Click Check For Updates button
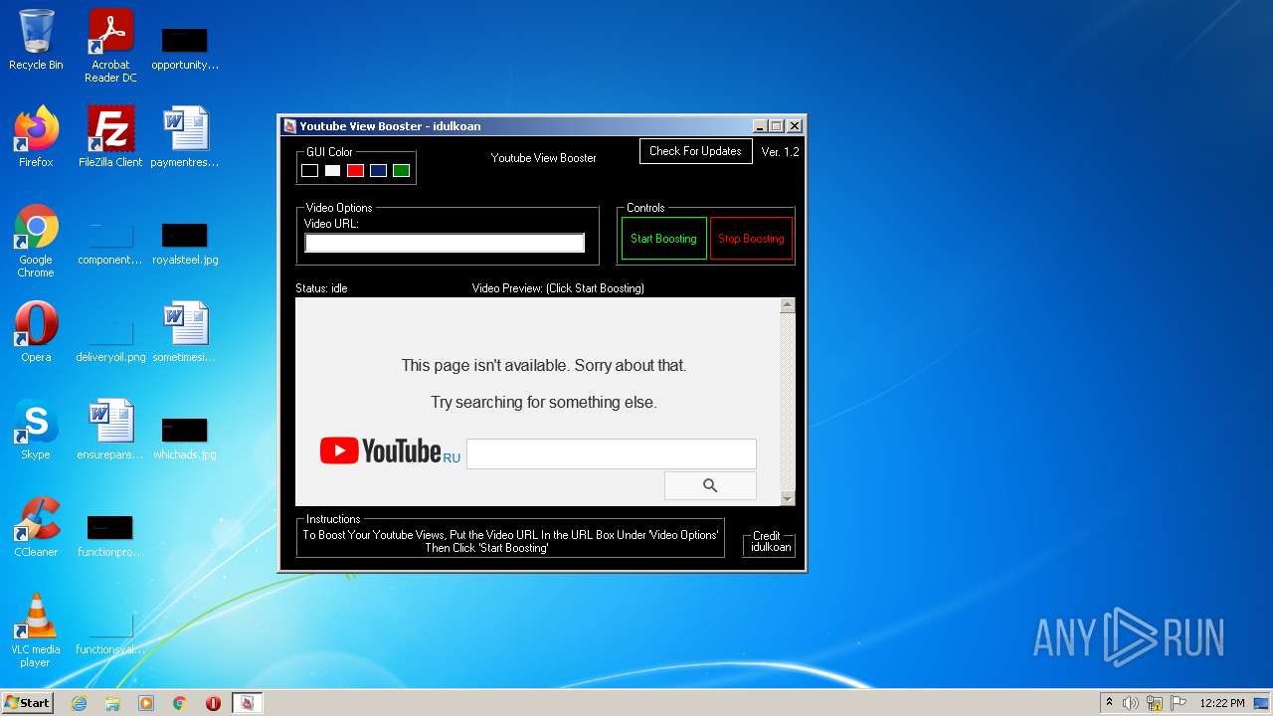The image size is (1273, 716). [695, 151]
